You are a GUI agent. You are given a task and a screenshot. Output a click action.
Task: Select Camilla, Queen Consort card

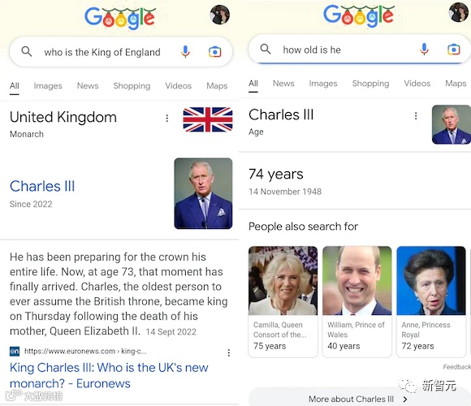pyautogui.click(x=283, y=301)
